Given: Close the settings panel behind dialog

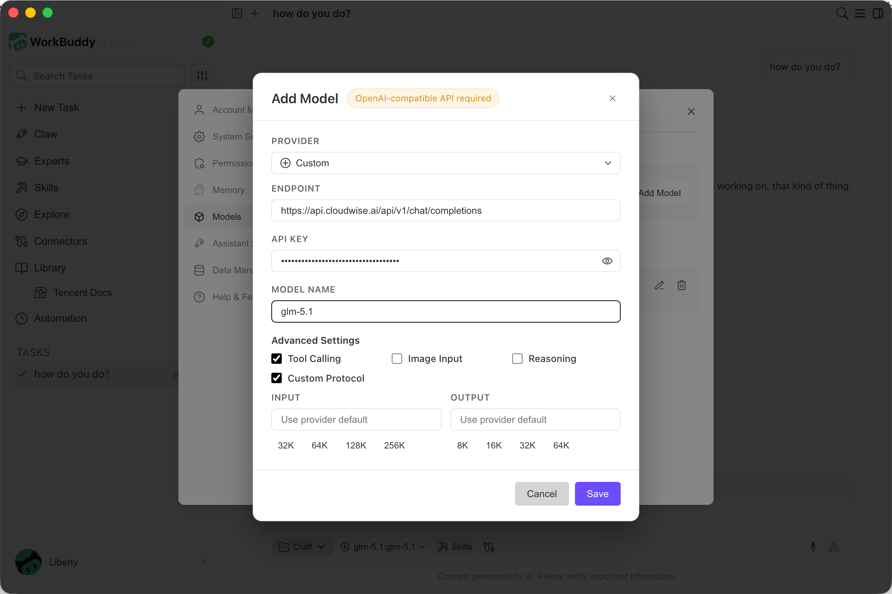Looking at the screenshot, I should tap(691, 111).
